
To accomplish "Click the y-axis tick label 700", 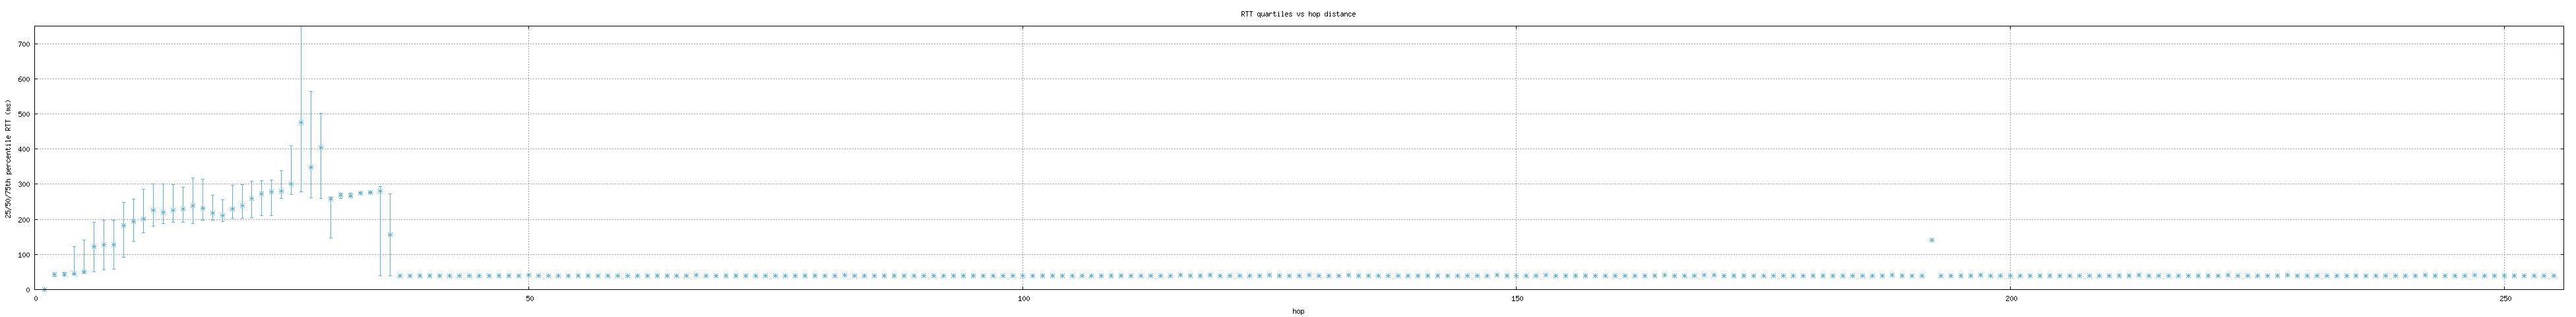I will tap(23, 44).
